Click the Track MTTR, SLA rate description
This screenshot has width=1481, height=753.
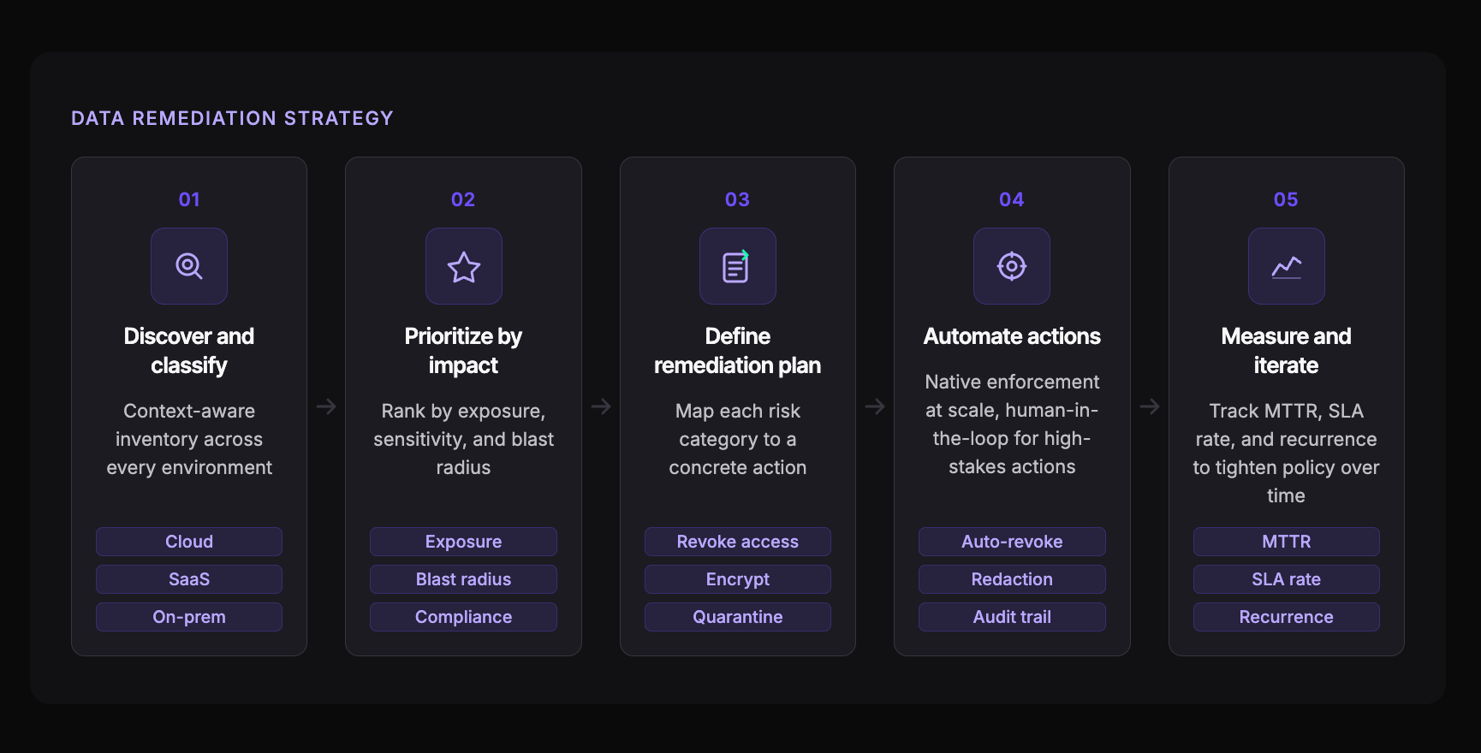[1287, 454]
